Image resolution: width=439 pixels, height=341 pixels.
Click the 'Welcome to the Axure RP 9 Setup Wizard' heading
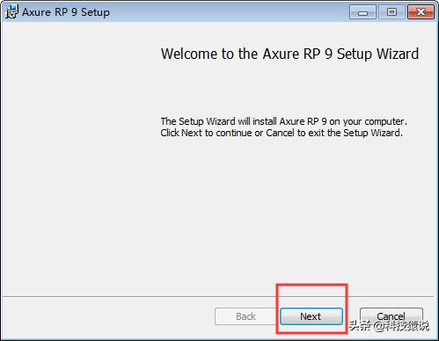click(289, 54)
